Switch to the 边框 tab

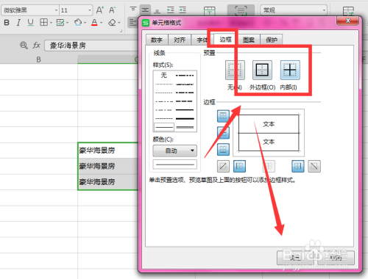click(225, 39)
